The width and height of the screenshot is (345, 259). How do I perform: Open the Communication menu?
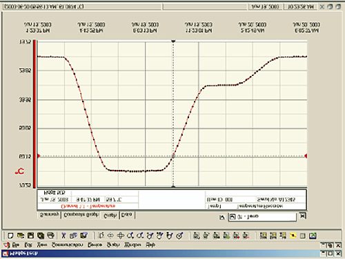tap(68, 245)
